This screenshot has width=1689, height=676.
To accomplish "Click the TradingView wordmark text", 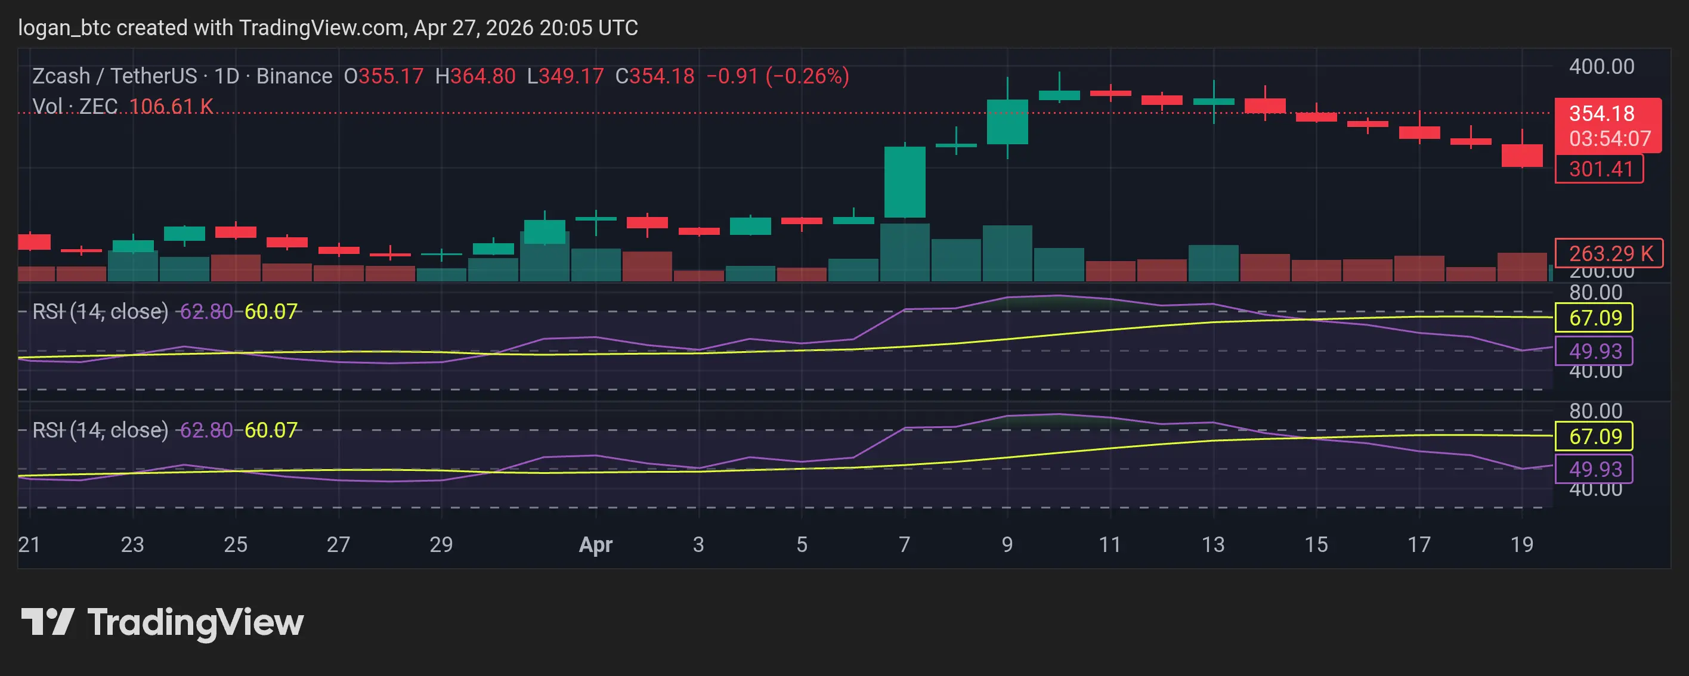I will click(196, 622).
